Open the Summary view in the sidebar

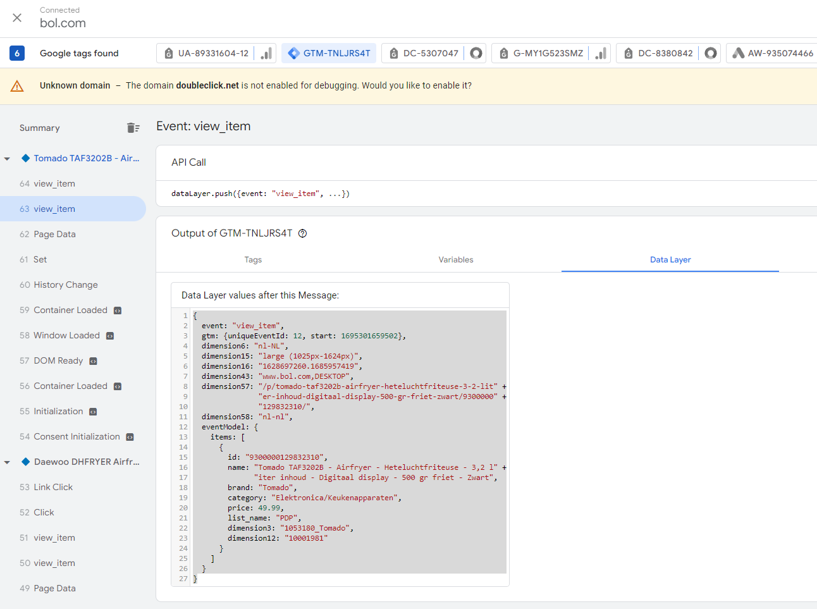[40, 128]
